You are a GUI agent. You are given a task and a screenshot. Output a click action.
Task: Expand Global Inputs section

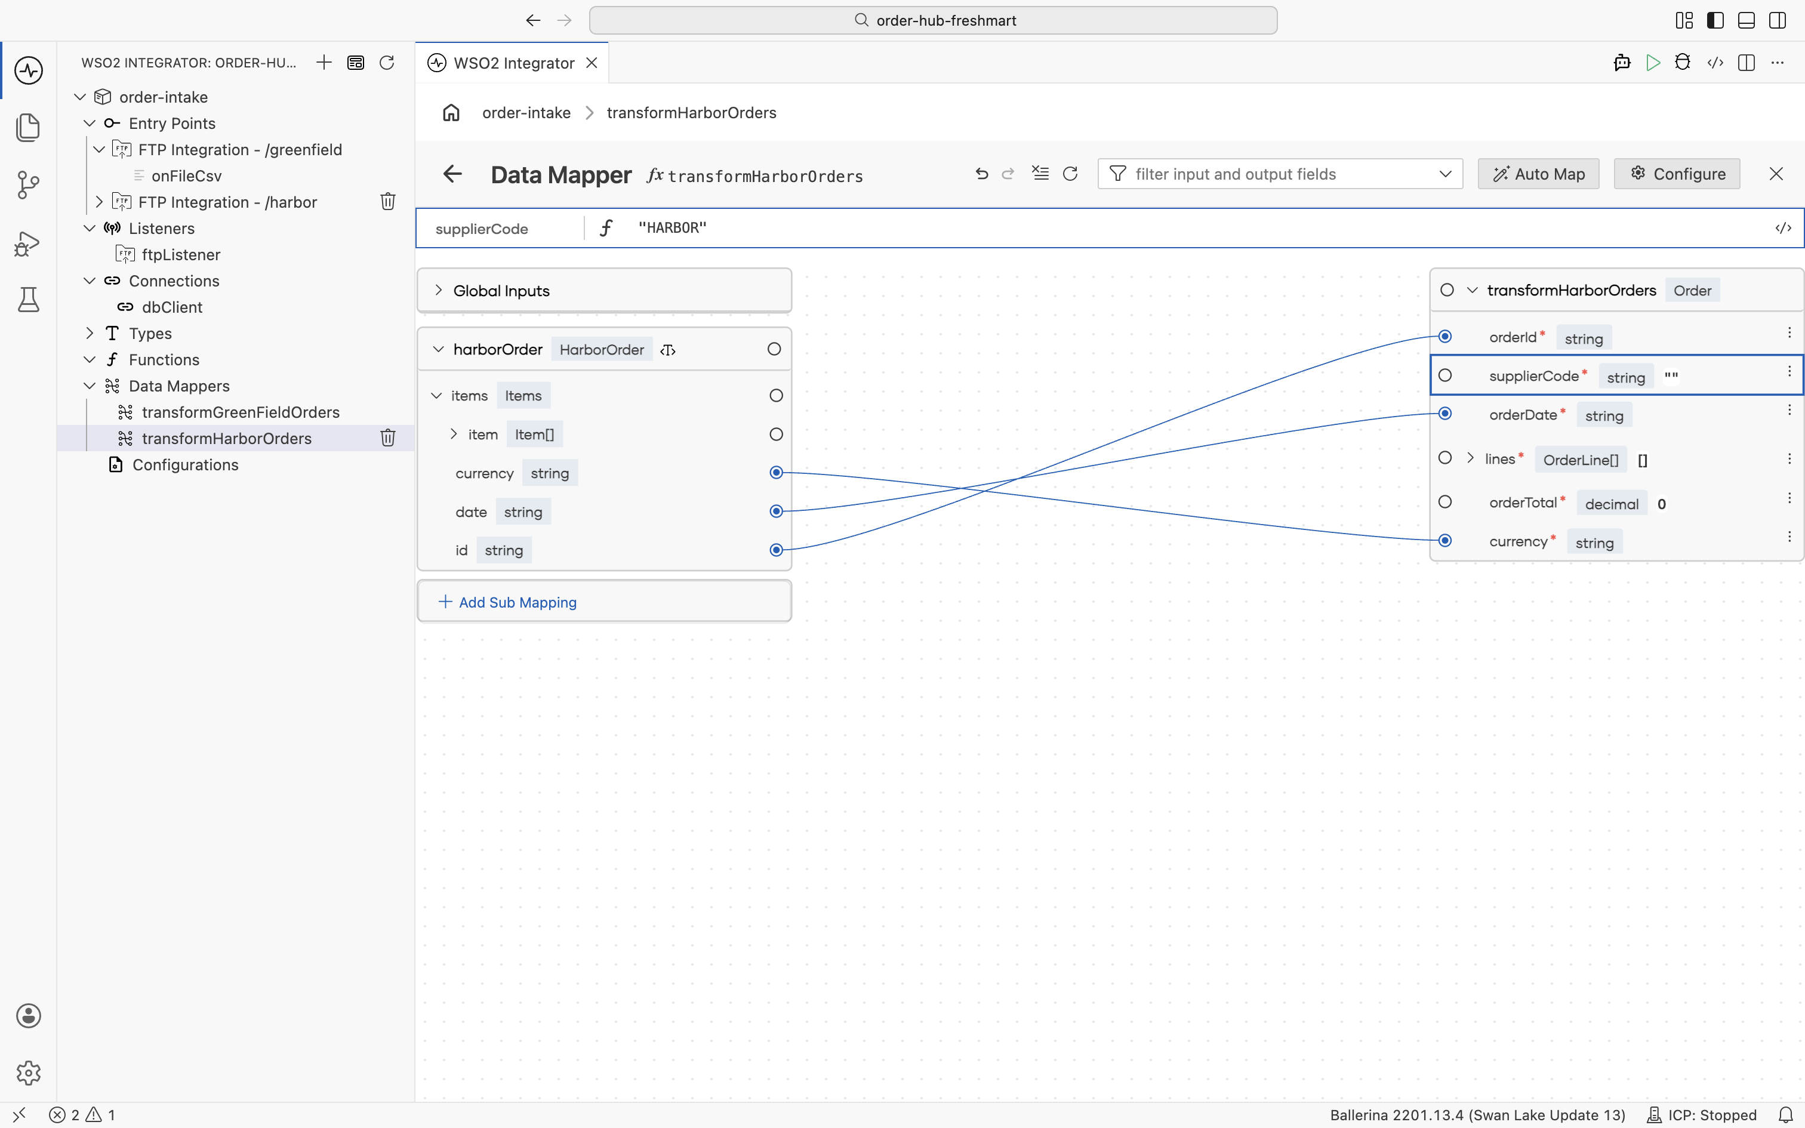click(439, 290)
